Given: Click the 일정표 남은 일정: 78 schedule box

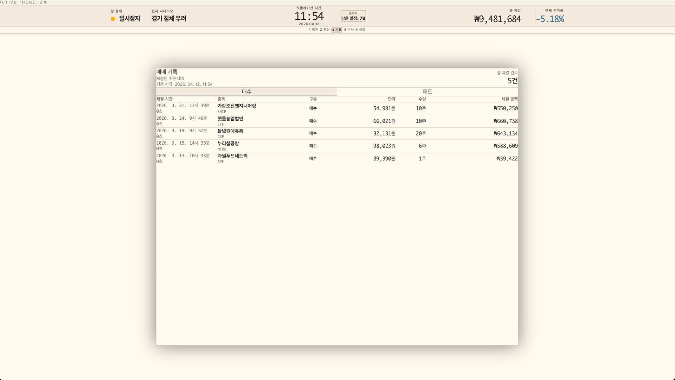Looking at the screenshot, I should click(x=352, y=15).
